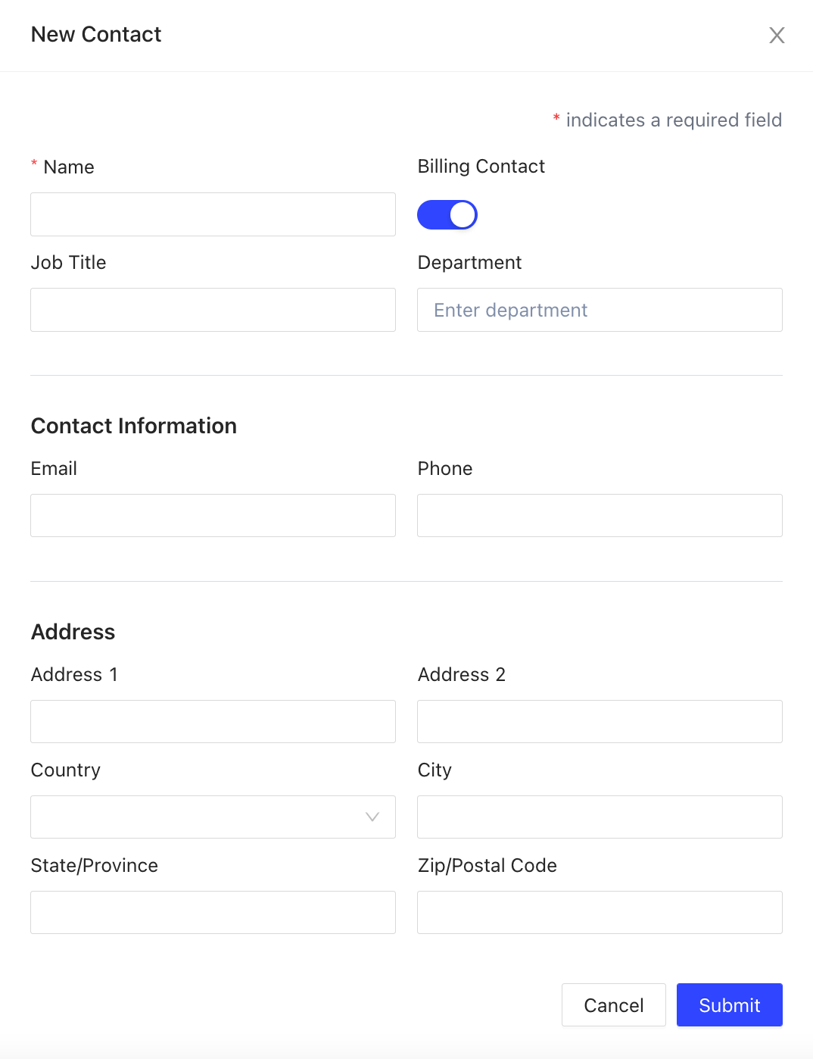Click the Address section heading
This screenshot has width=813, height=1059.
(73, 632)
